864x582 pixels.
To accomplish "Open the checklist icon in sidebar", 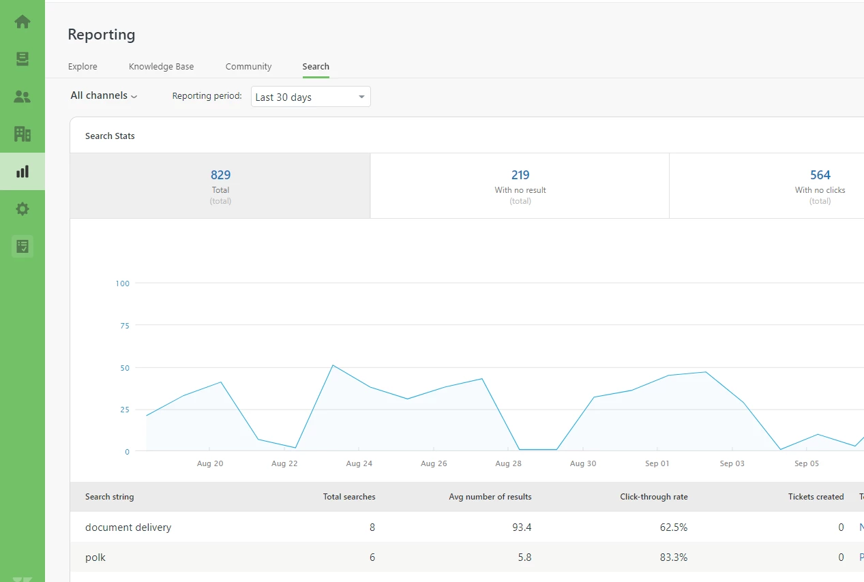I will pyautogui.click(x=23, y=246).
